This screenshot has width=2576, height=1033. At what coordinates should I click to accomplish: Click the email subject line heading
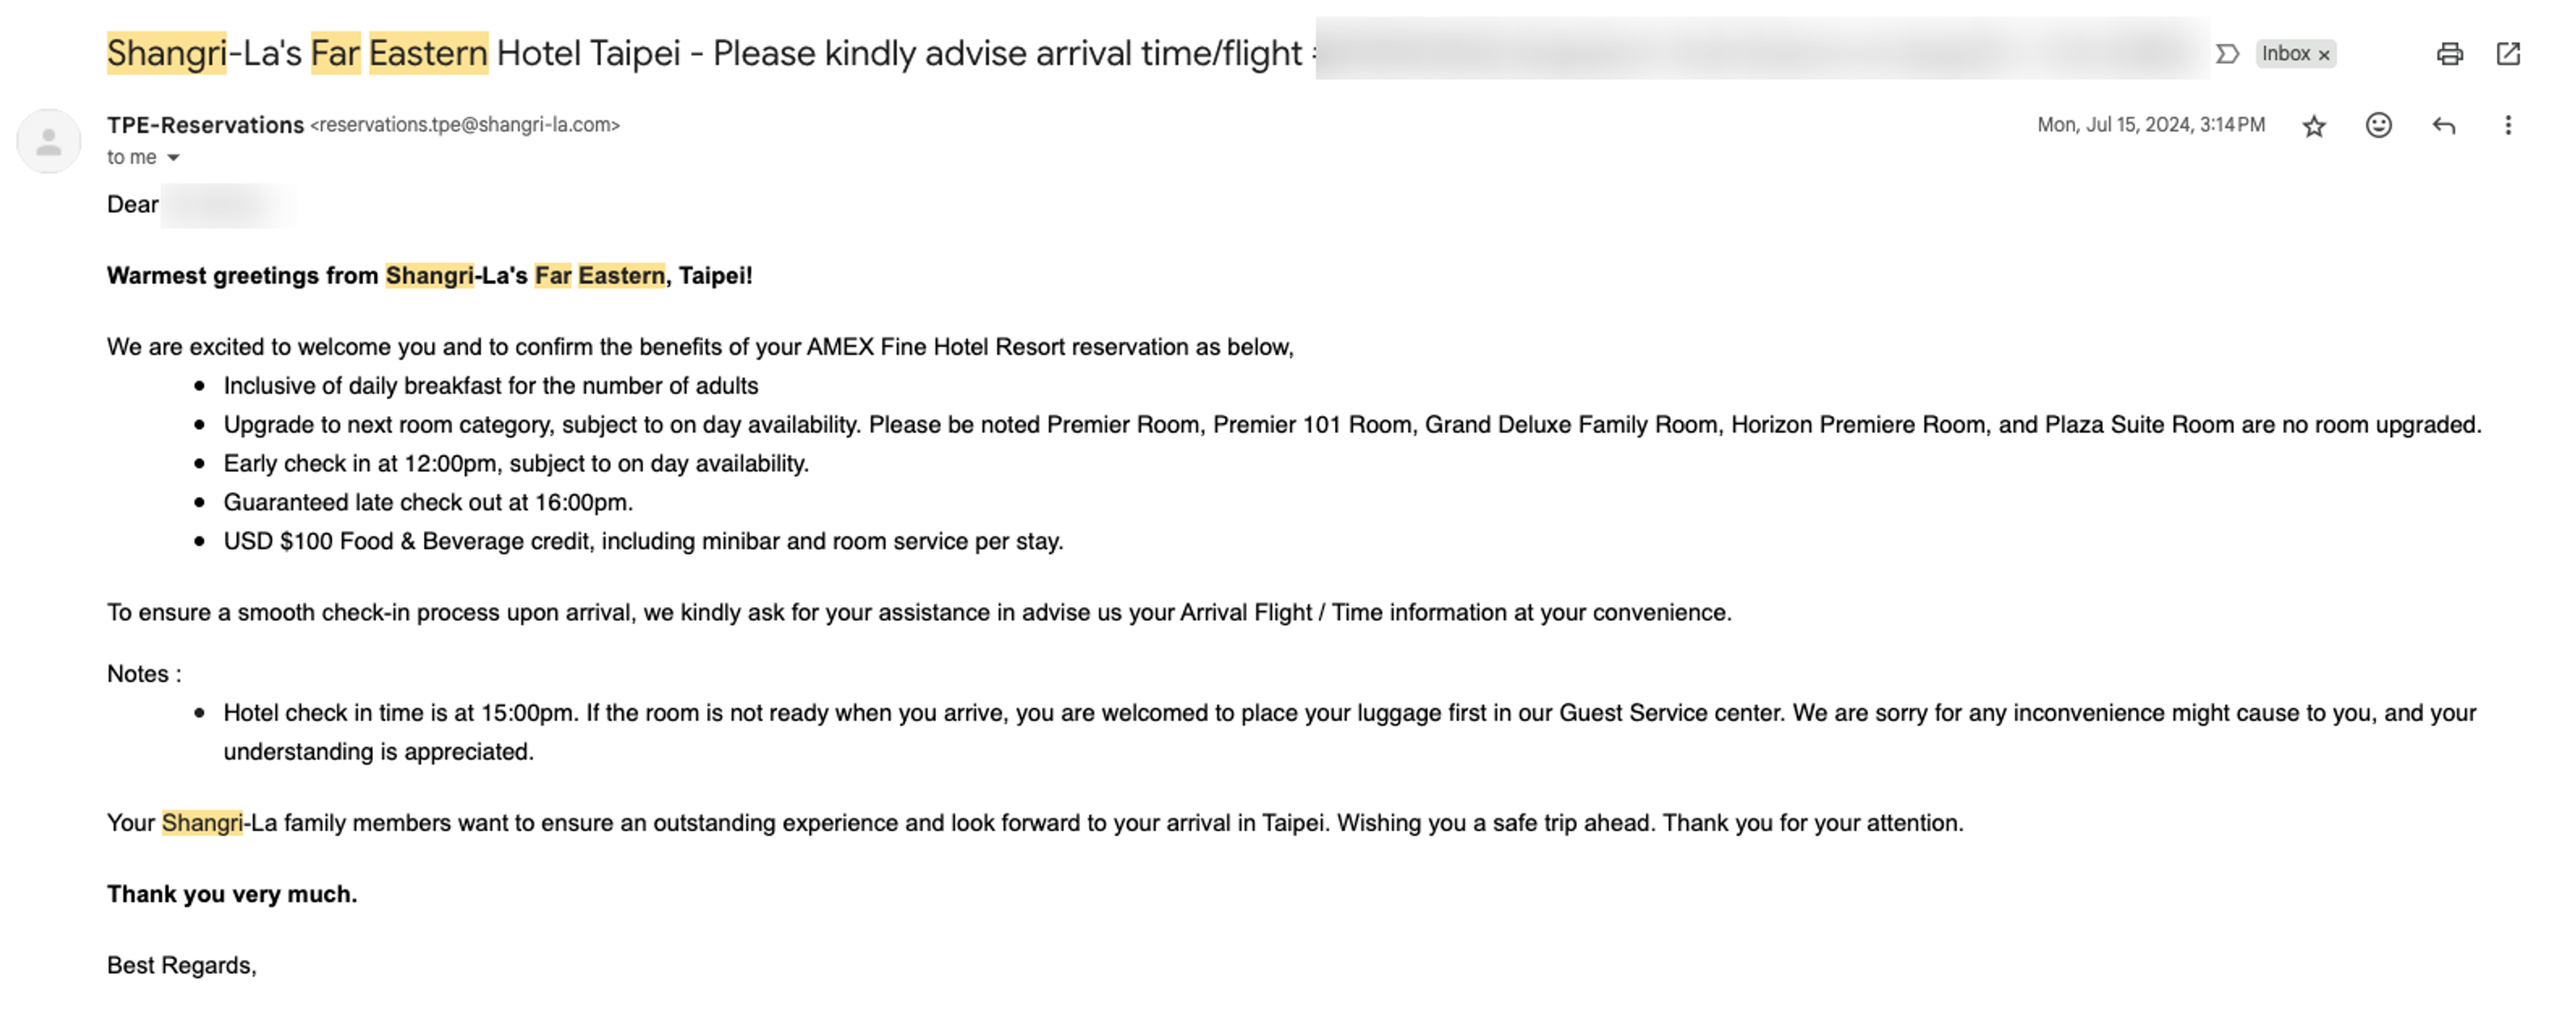click(704, 53)
